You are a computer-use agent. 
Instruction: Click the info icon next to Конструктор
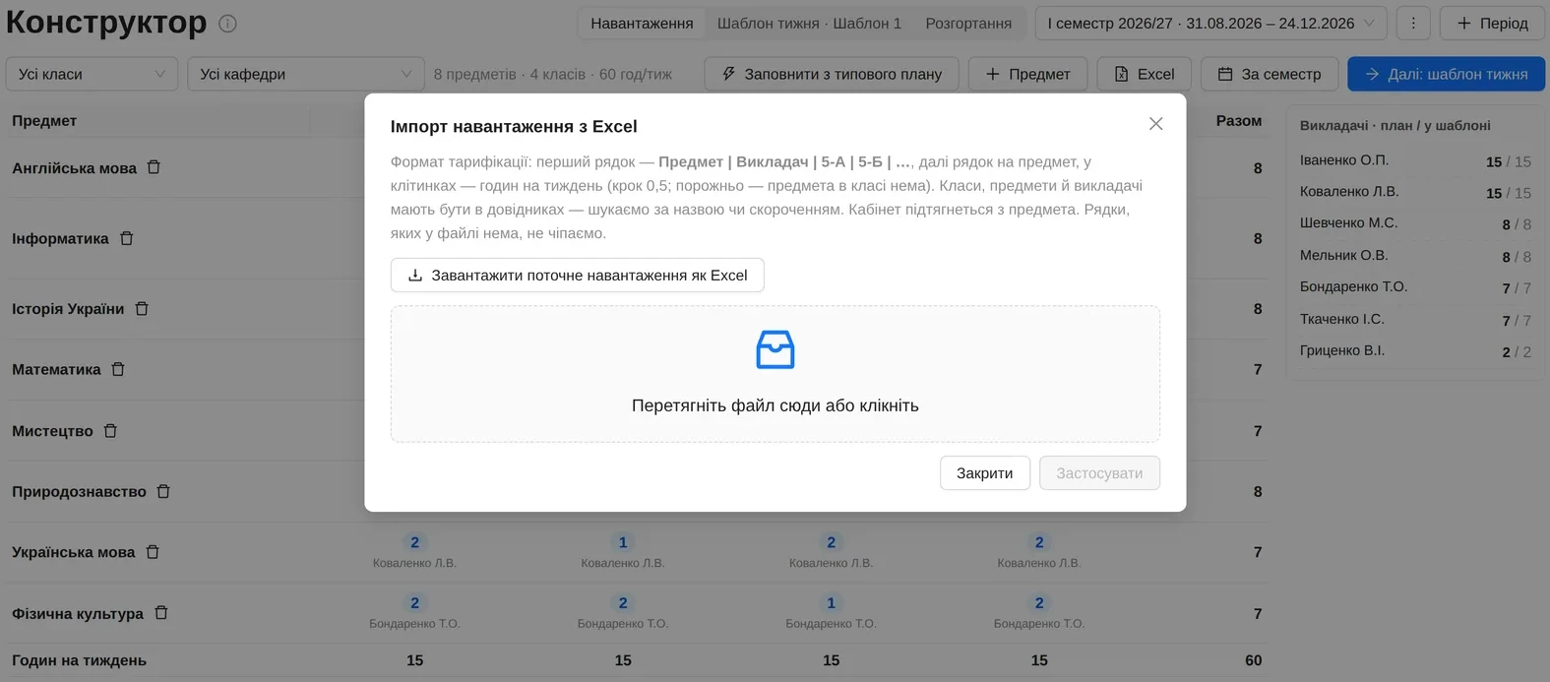227,24
